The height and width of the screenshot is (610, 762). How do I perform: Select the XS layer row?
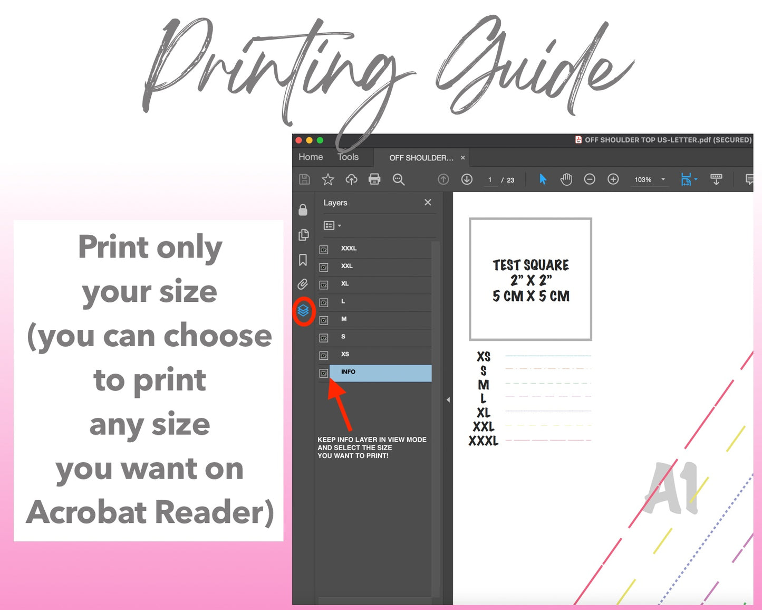[380, 355]
